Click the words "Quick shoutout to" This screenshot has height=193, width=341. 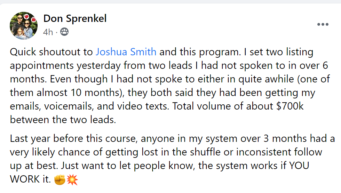51,52
